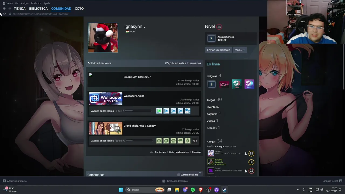Expand the ignasynn name dropdown arrow
The width and height of the screenshot is (345, 194).
(x=144, y=27)
